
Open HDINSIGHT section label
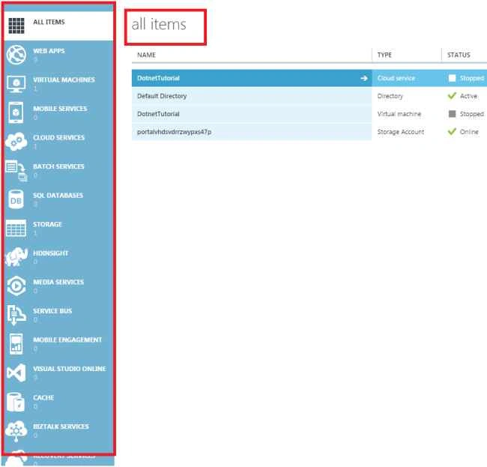click(51, 253)
